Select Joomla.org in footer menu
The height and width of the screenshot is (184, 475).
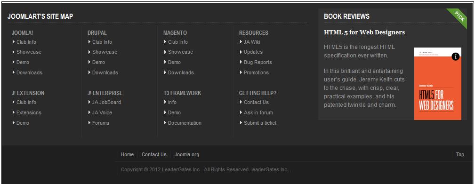coord(186,155)
